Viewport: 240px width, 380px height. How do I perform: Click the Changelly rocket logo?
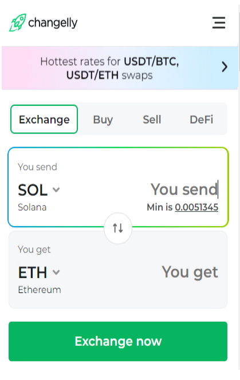[18, 22]
